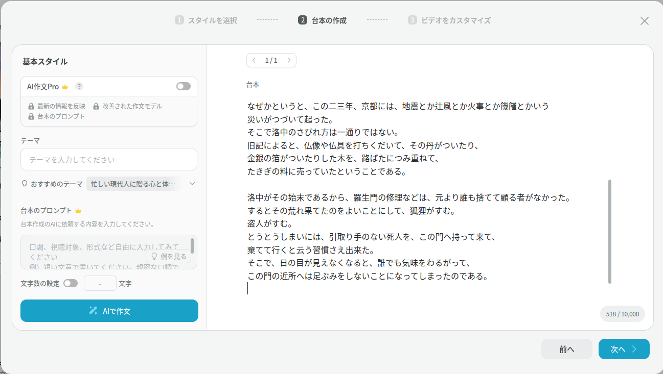Viewport: 663px width, 374px height.
Task: Click the lock icon beside 台本のプロンプト
Action: 31,117
